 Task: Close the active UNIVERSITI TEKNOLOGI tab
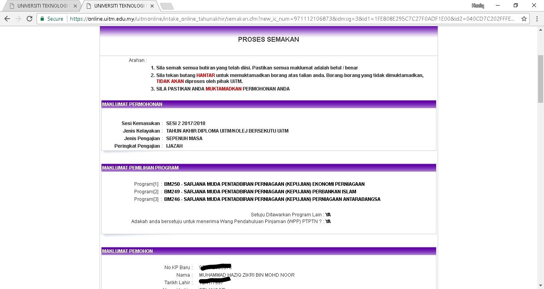[152, 6]
